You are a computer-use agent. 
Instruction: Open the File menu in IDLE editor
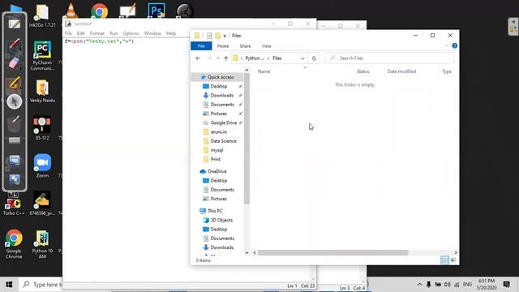click(68, 33)
